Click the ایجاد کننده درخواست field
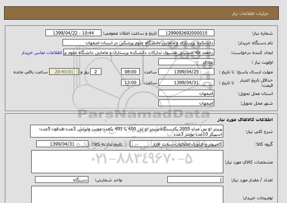Viewport: 287px width, 203px height. (139, 52)
